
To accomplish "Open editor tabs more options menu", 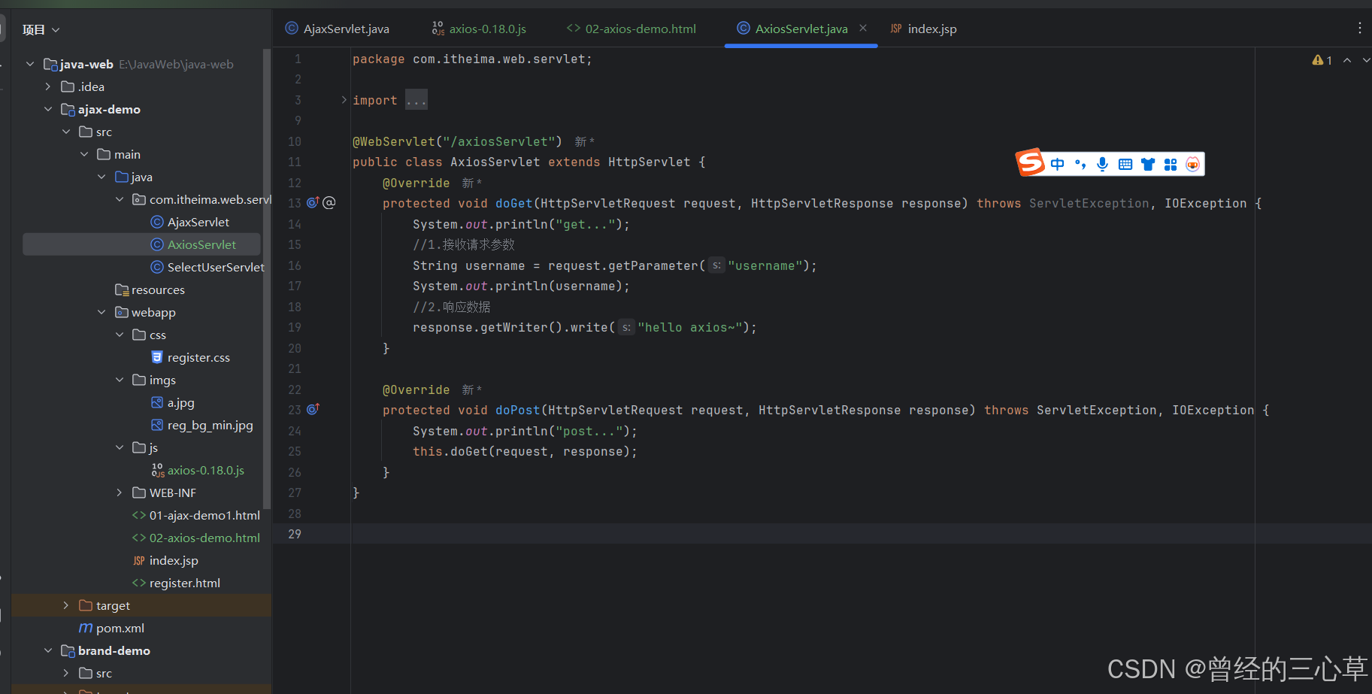I will click(x=1359, y=28).
